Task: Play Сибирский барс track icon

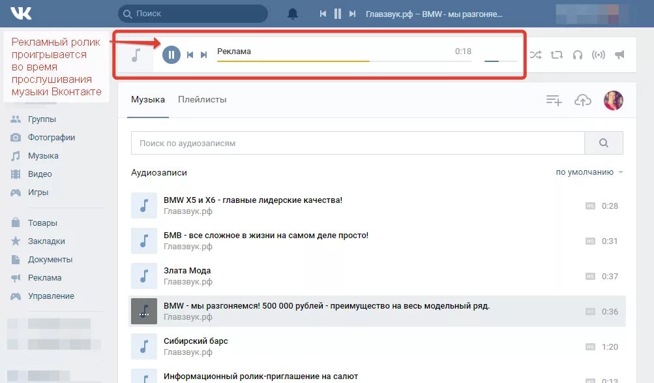Action: (144, 346)
